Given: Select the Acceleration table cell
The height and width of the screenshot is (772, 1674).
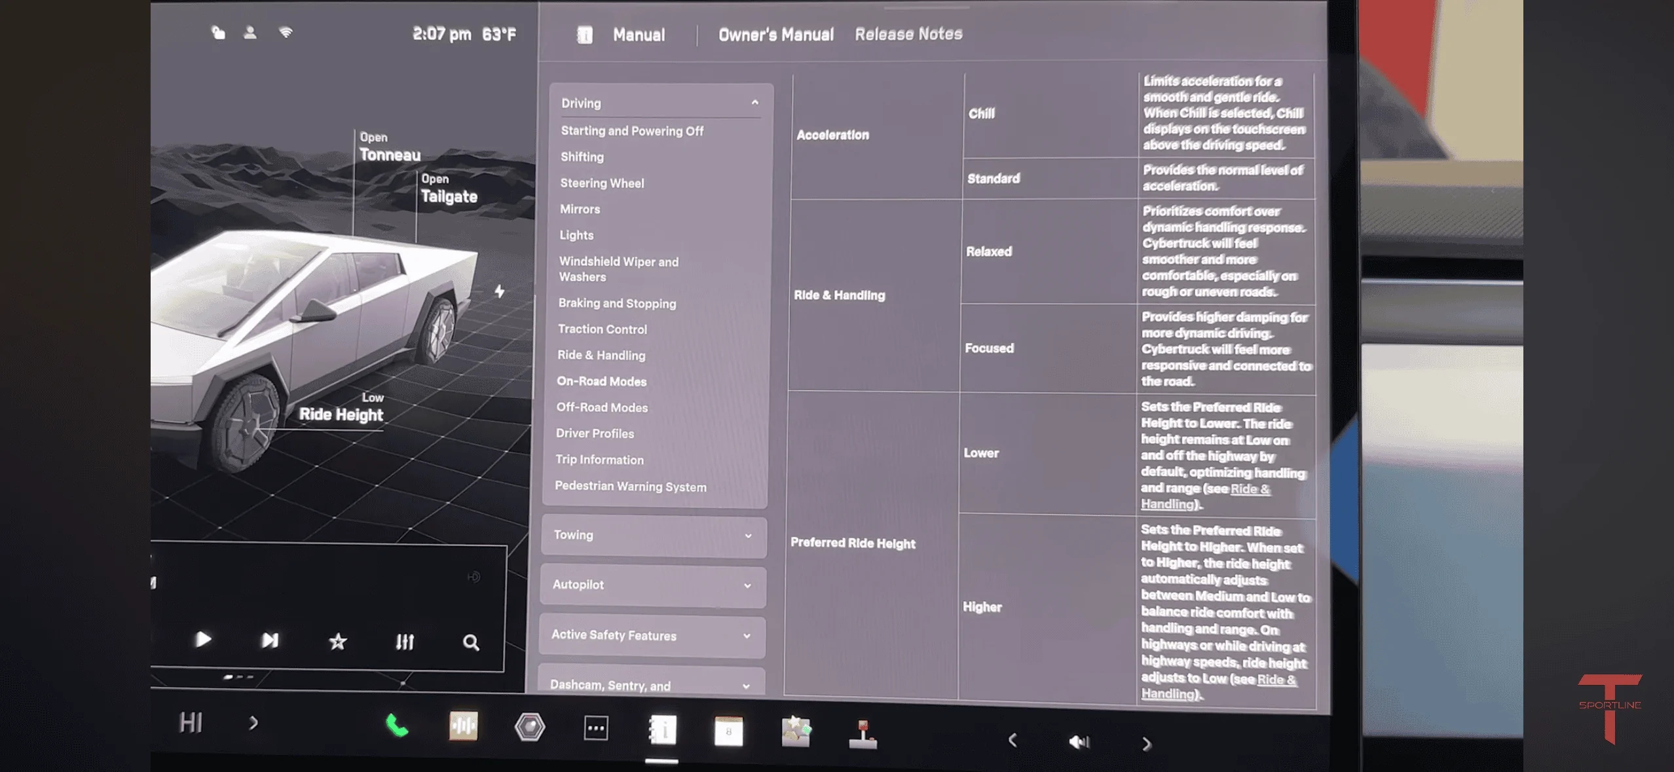Looking at the screenshot, I should (877, 136).
